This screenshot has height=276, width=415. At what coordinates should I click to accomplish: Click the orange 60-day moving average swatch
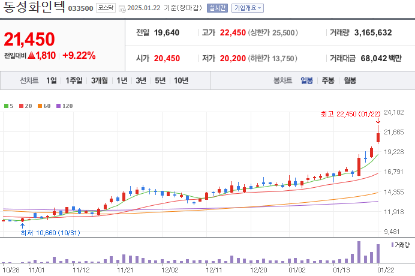pyautogui.click(x=40, y=106)
